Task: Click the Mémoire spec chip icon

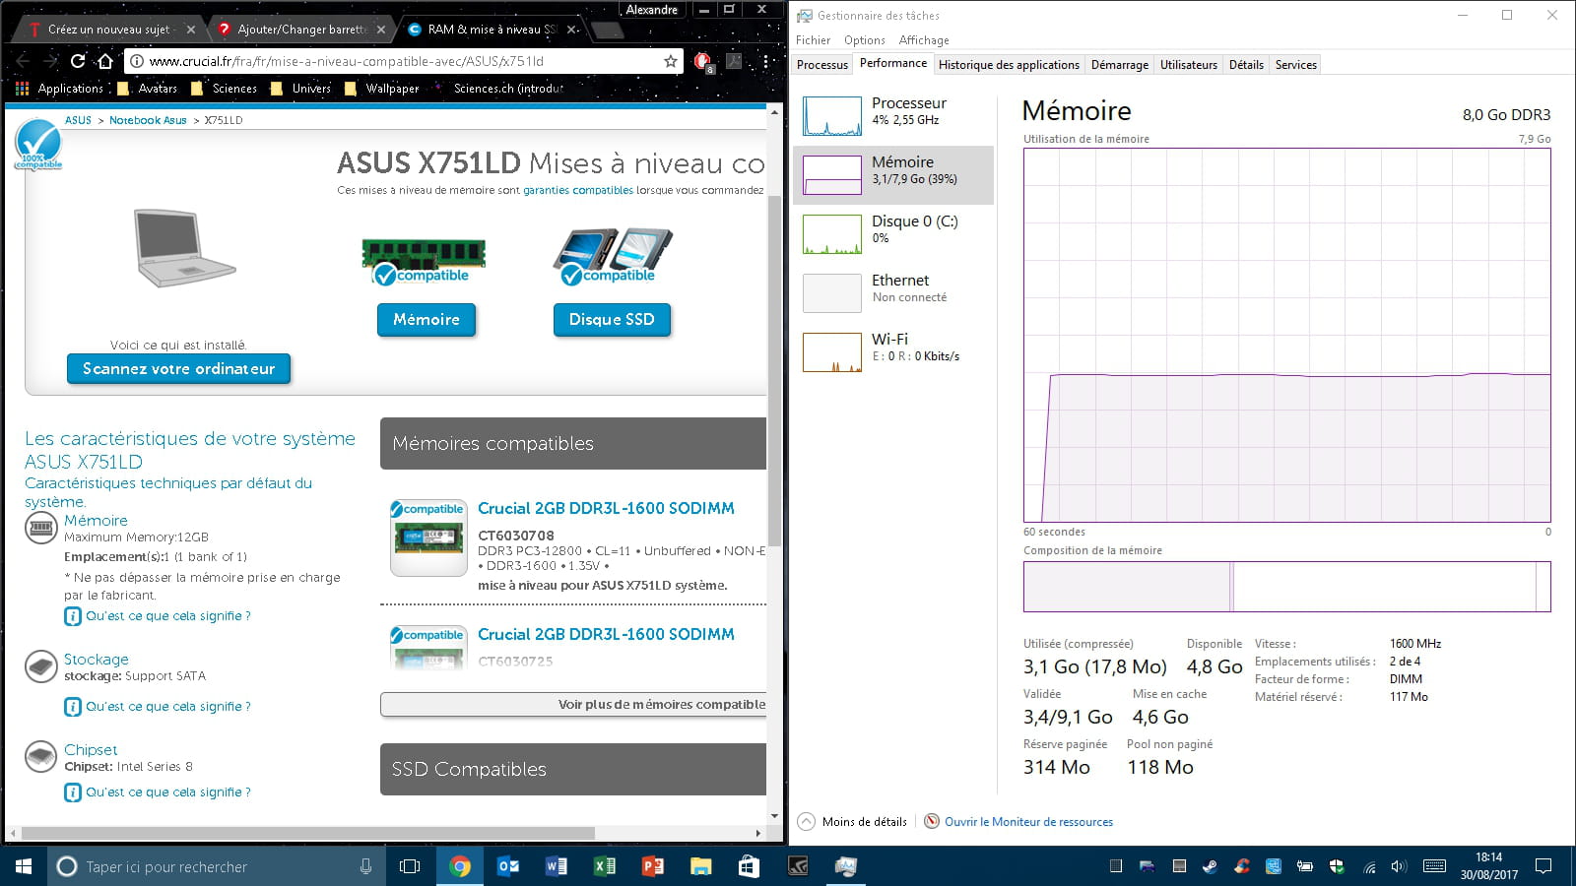Action: tap(41, 529)
